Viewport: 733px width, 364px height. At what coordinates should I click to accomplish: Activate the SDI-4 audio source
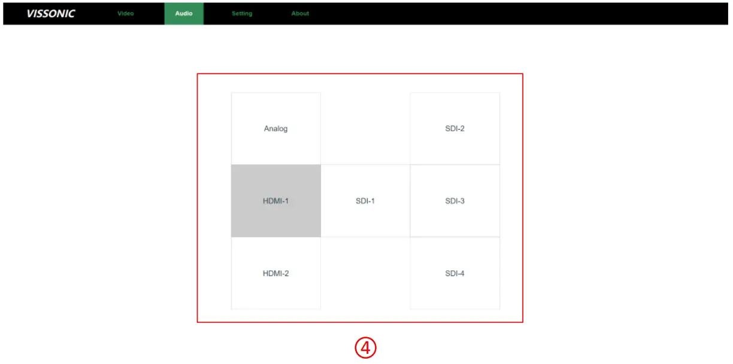[455, 273]
